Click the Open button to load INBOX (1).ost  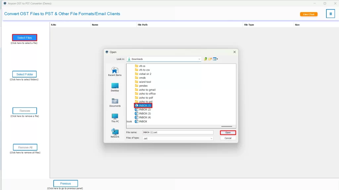[227, 132]
